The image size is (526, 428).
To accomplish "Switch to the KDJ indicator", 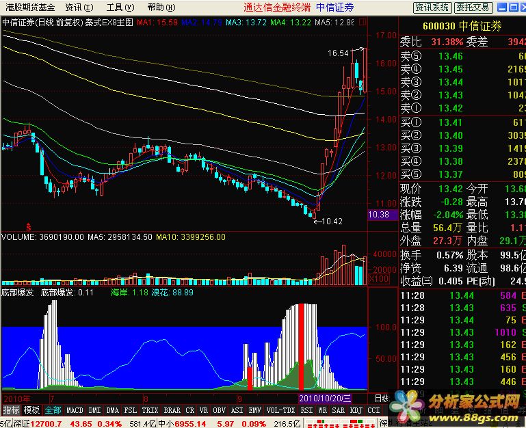I will click(356, 410).
